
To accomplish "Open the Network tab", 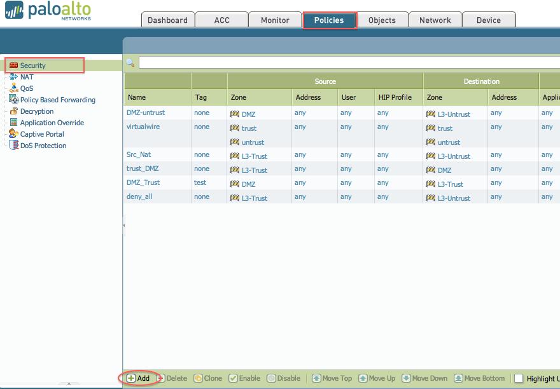I will [x=435, y=20].
